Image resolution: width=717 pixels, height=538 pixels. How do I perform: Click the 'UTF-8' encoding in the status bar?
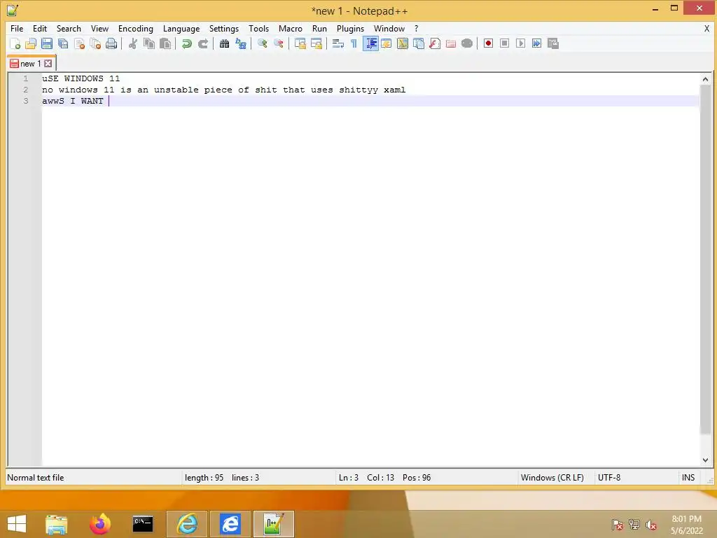(x=609, y=478)
